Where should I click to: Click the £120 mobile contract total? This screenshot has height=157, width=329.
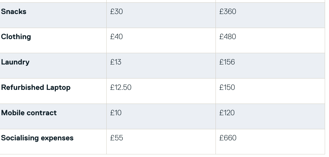pos(227,113)
